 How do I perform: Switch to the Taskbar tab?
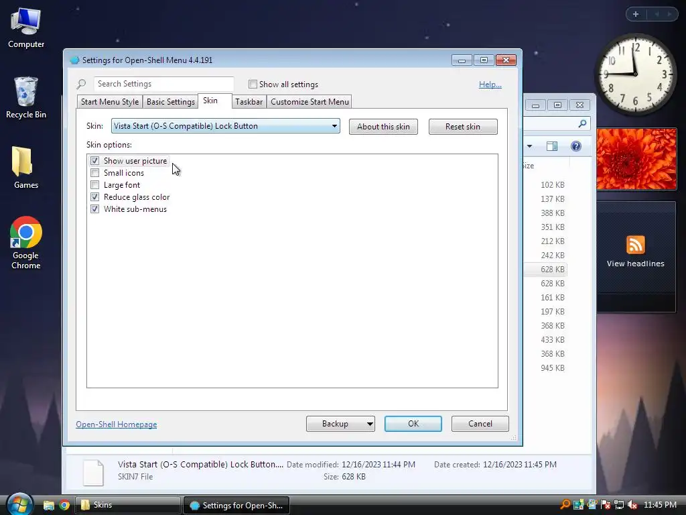click(x=249, y=102)
